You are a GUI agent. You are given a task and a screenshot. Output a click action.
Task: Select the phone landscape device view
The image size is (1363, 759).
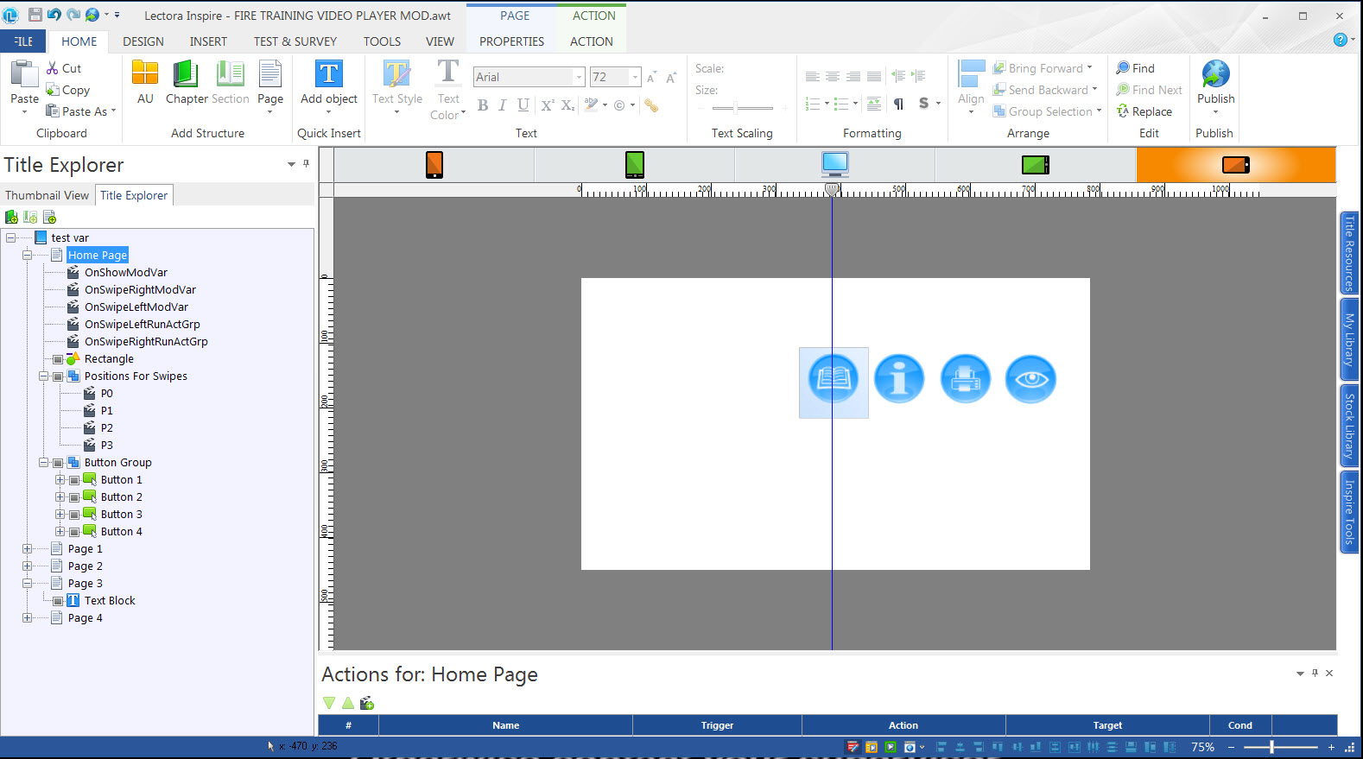pyautogui.click(x=1236, y=164)
